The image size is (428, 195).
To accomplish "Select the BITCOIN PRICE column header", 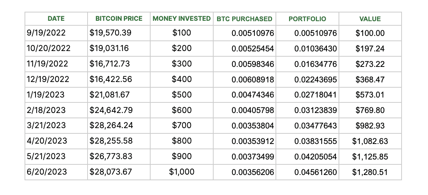I will [x=119, y=19].
